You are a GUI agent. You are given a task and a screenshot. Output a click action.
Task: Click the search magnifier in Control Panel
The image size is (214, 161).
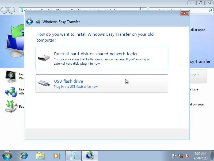[211, 10]
